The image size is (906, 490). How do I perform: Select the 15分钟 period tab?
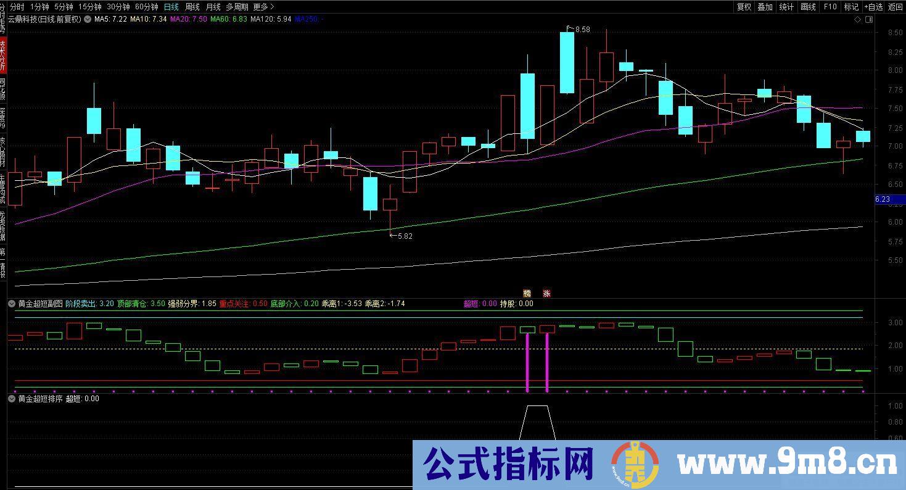pyautogui.click(x=89, y=7)
